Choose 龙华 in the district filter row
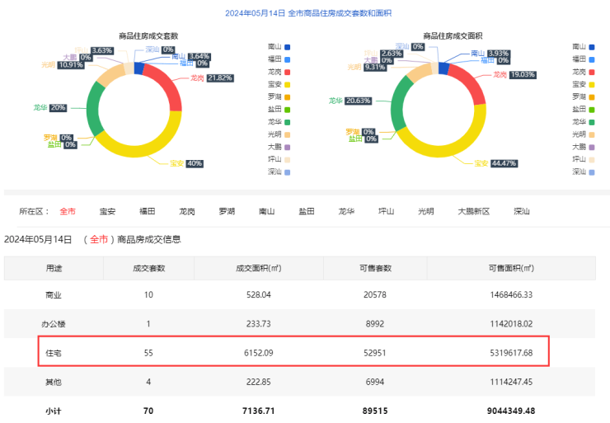Screen dimensions: 610x423 346,211
